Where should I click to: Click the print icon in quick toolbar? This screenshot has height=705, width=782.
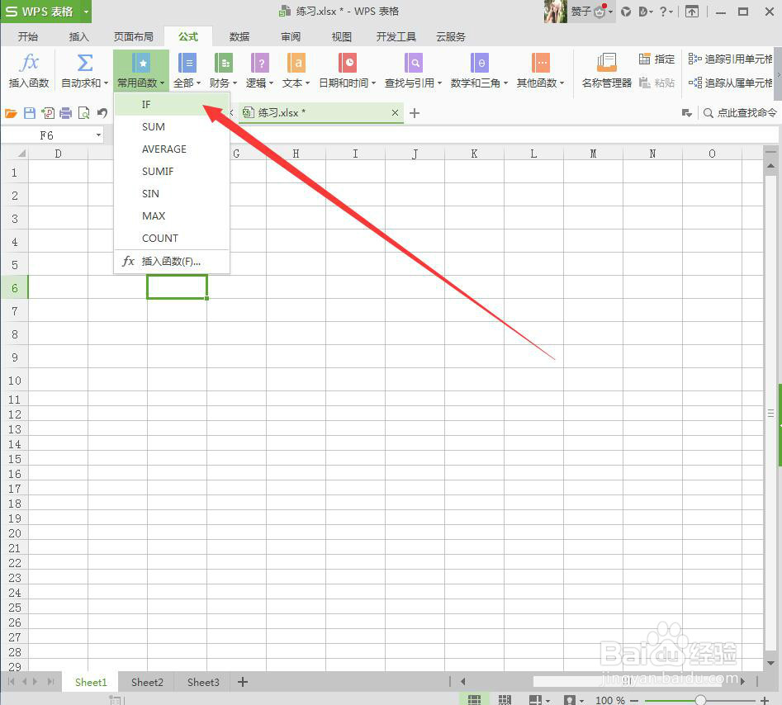click(x=66, y=113)
